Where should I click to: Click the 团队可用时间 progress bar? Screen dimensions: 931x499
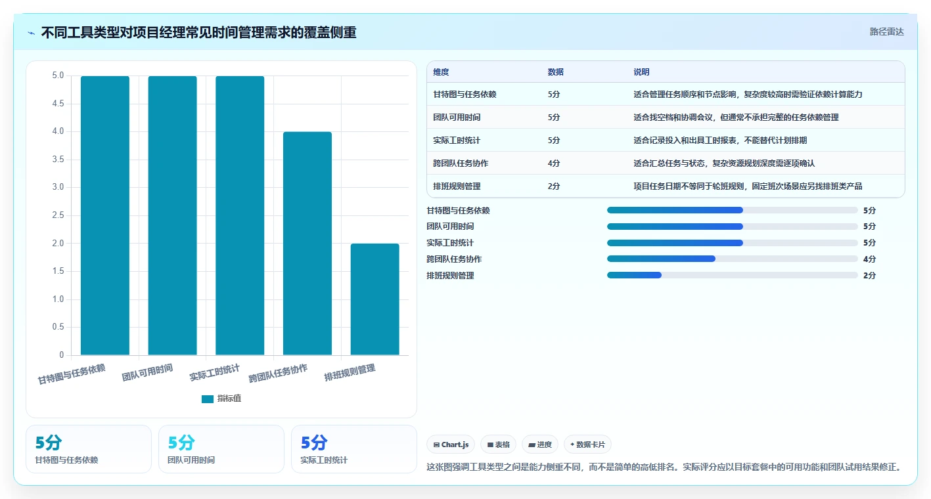[x=733, y=227]
